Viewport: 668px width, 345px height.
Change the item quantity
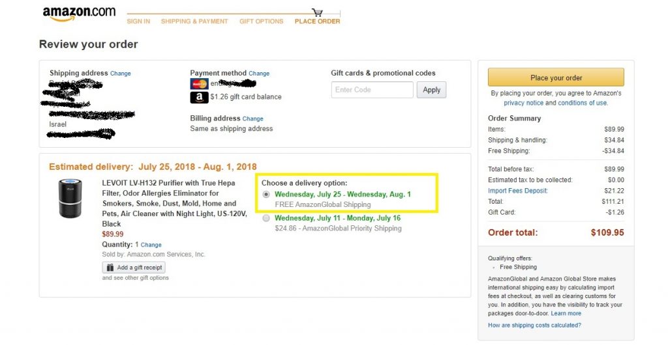151,245
